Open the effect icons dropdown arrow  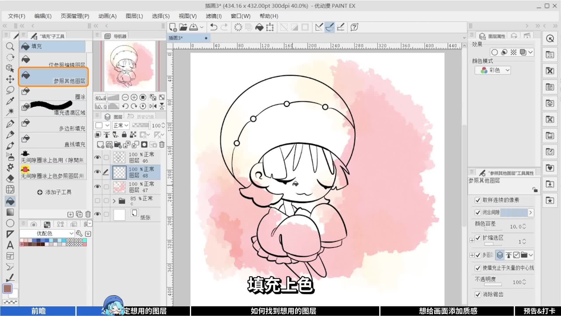(531, 52)
